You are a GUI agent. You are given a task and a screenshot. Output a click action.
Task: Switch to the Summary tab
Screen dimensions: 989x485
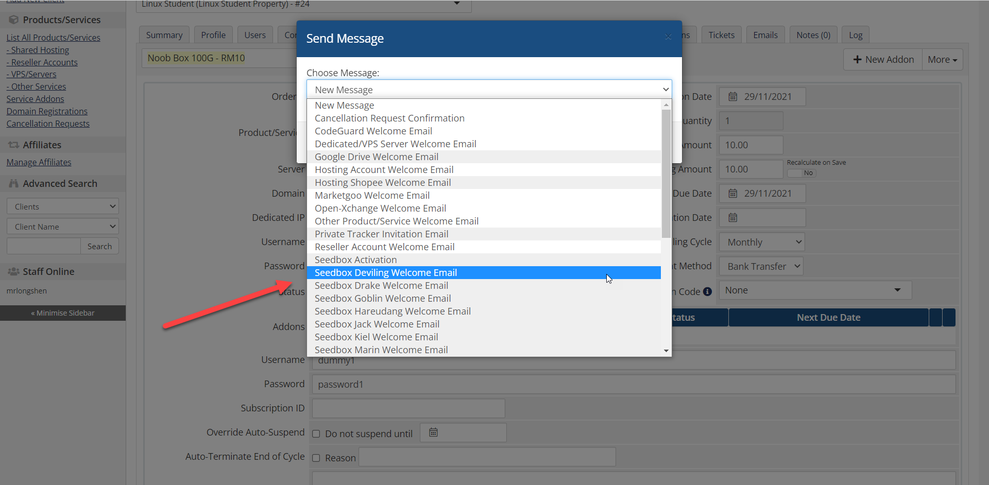(x=164, y=35)
